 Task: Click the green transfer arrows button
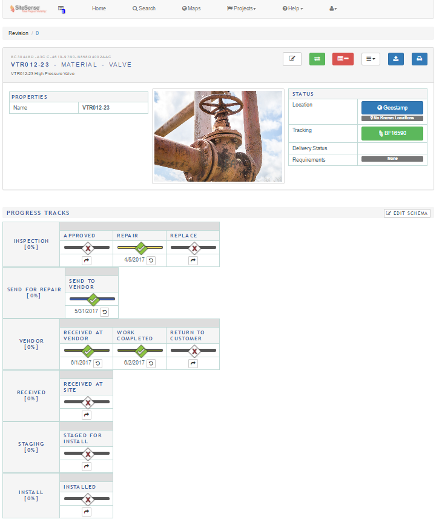click(x=317, y=59)
